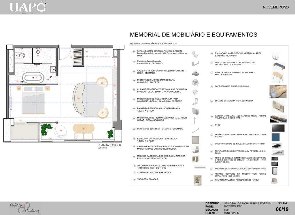Select the 'TV 42"' legend text
Viewport: 295px width, 215px height.
[x=218, y=125]
